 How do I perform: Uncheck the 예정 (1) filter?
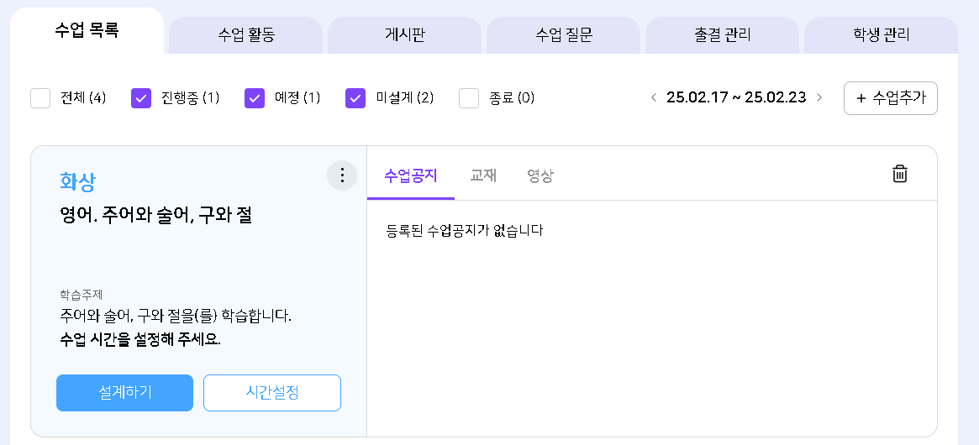coord(255,98)
